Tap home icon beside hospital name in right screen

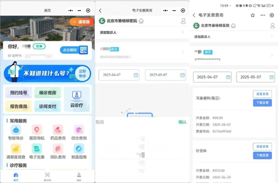[234, 26]
